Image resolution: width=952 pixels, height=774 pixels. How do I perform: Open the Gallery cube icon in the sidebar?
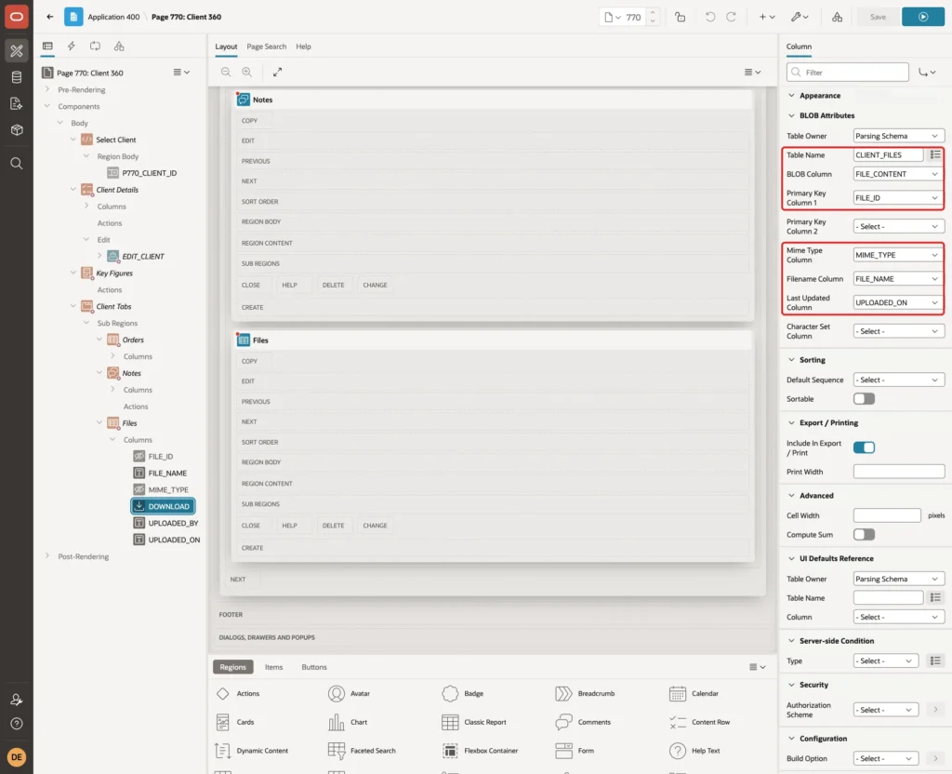[x=17, y=130]
